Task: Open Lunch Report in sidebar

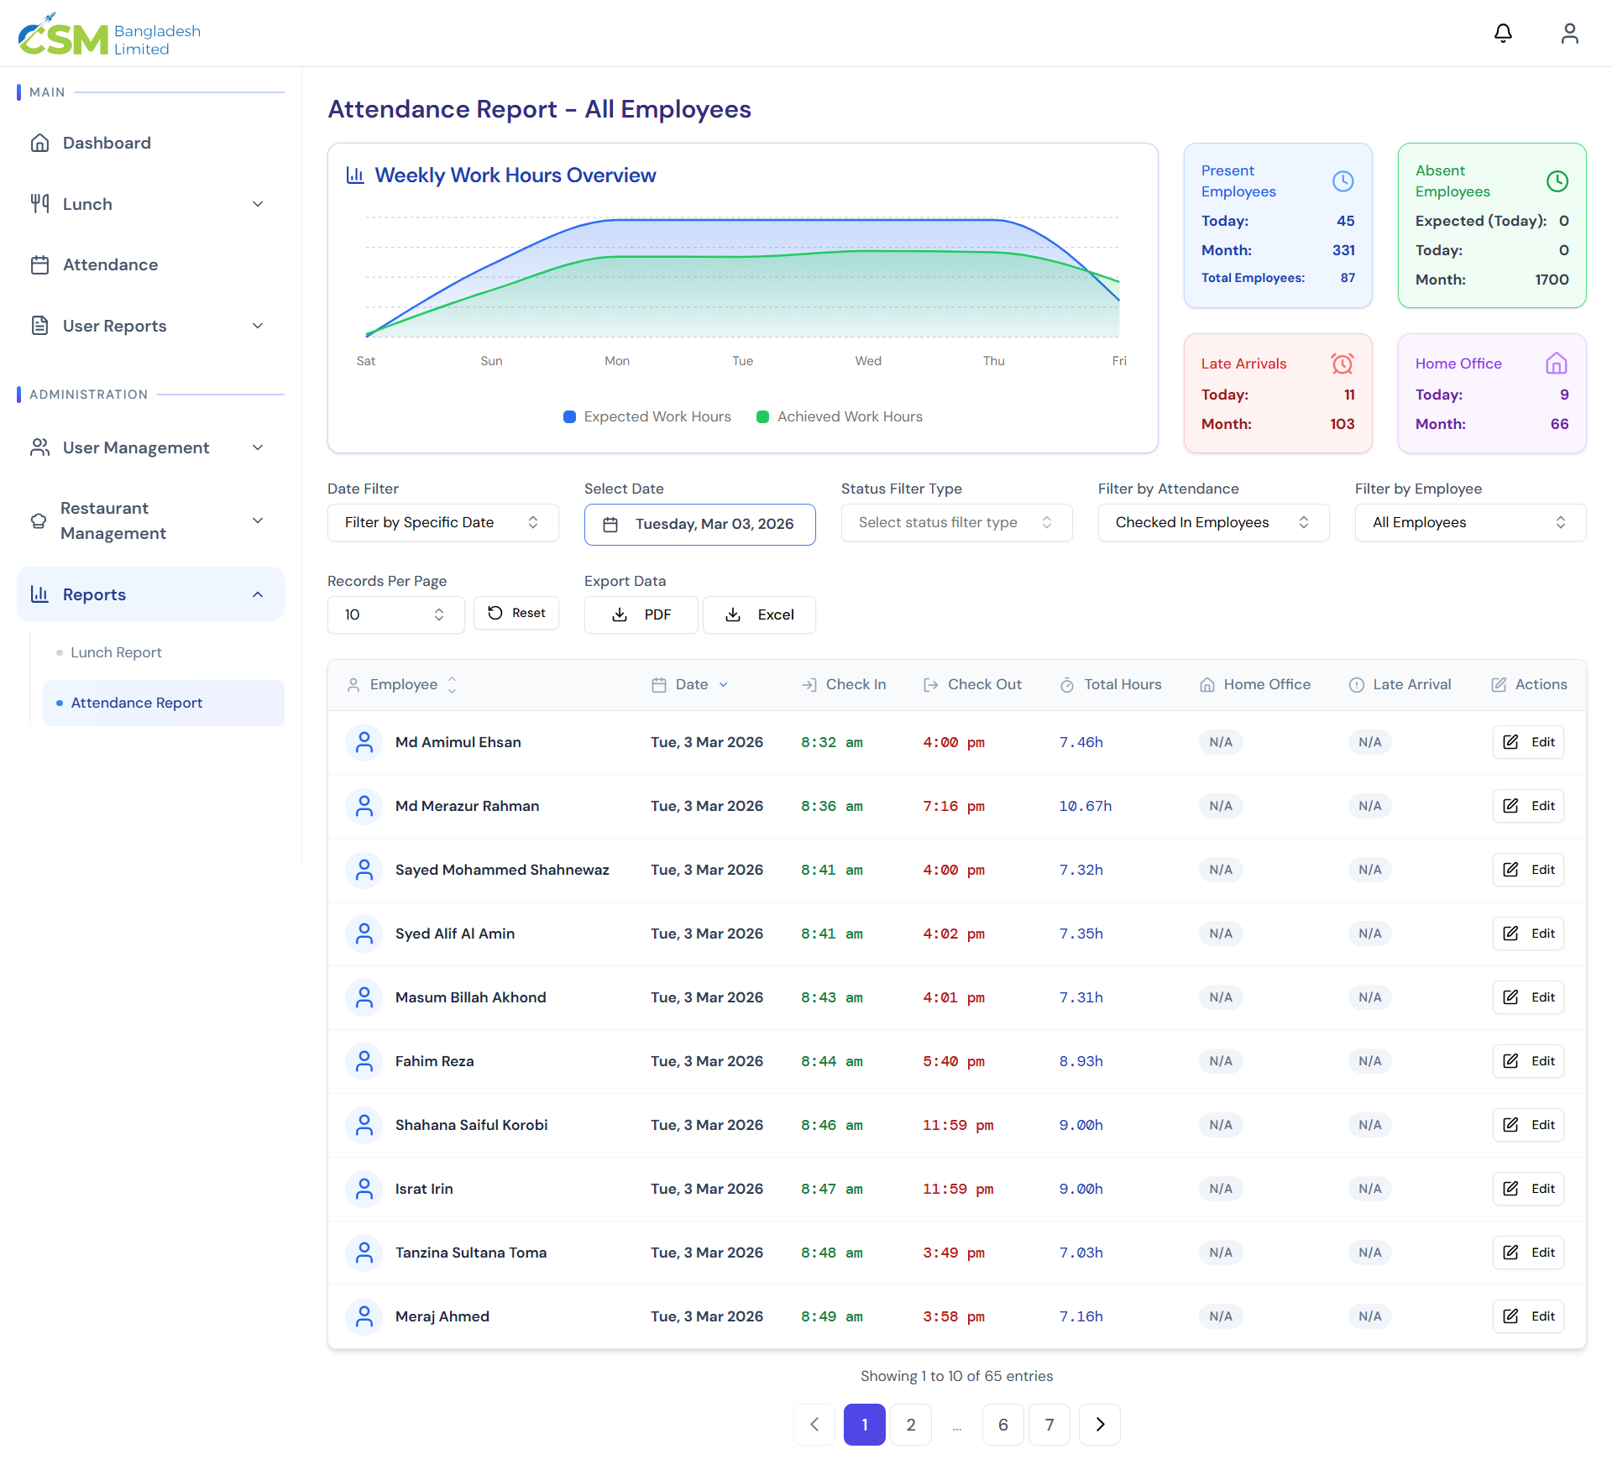Action: [116, 652]
